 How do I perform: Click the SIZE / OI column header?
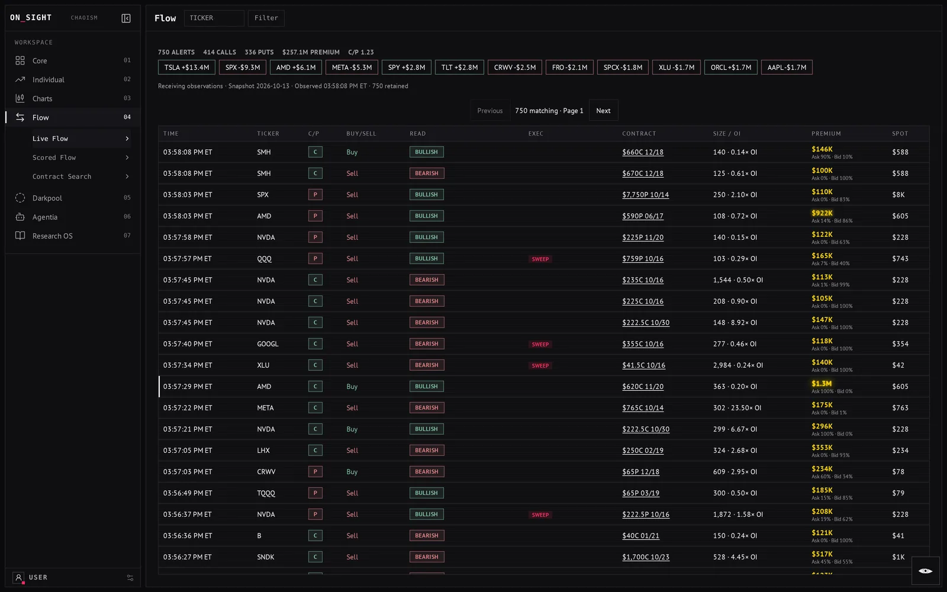[727, 134]
